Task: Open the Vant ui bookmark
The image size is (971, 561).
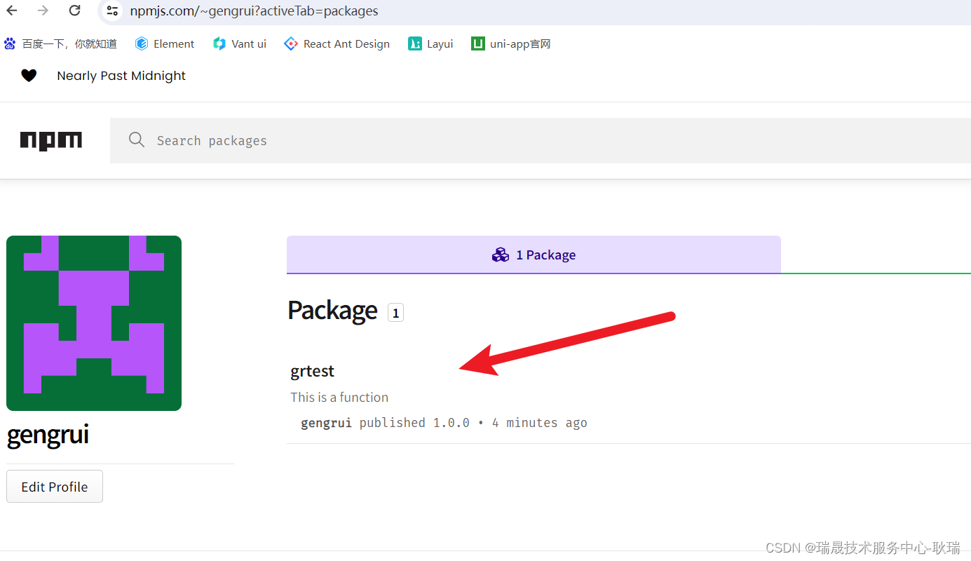Action: point(240,43)
